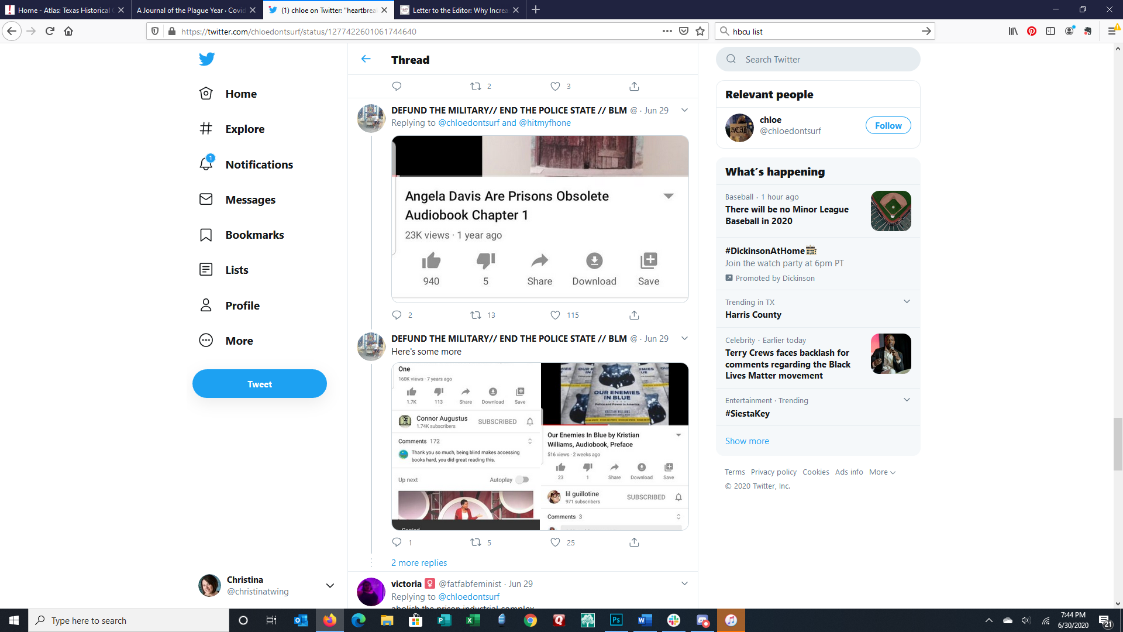The image size is (1123, 632).
Task: Open '2 more replies' link
Action: pyautogui.click(x=419, y=562)
